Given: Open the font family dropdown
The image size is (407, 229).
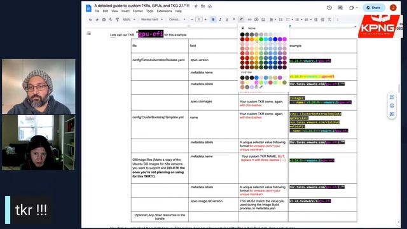Looking at the screenshot, I should [177, 20].
